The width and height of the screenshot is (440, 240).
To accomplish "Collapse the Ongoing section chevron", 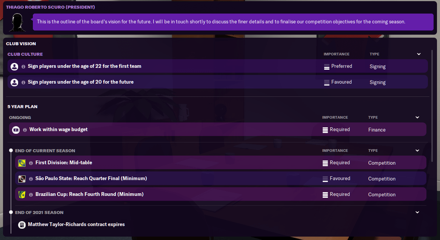I will [x=417, y=118].
